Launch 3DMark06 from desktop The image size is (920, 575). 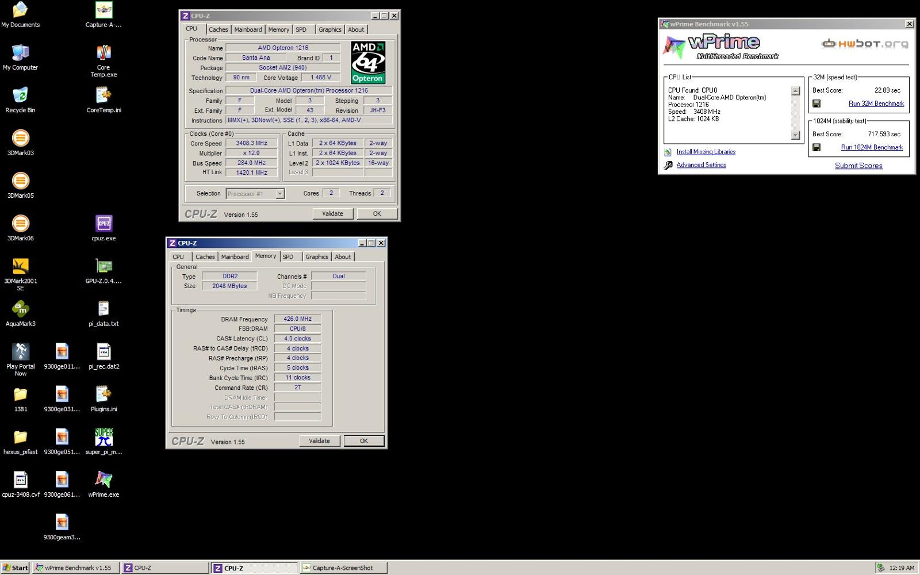20,228
